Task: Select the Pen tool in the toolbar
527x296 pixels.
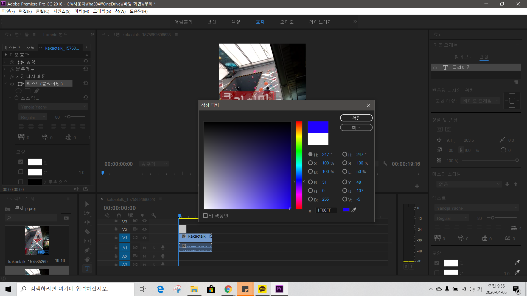Action: click(x=87, y=250)
